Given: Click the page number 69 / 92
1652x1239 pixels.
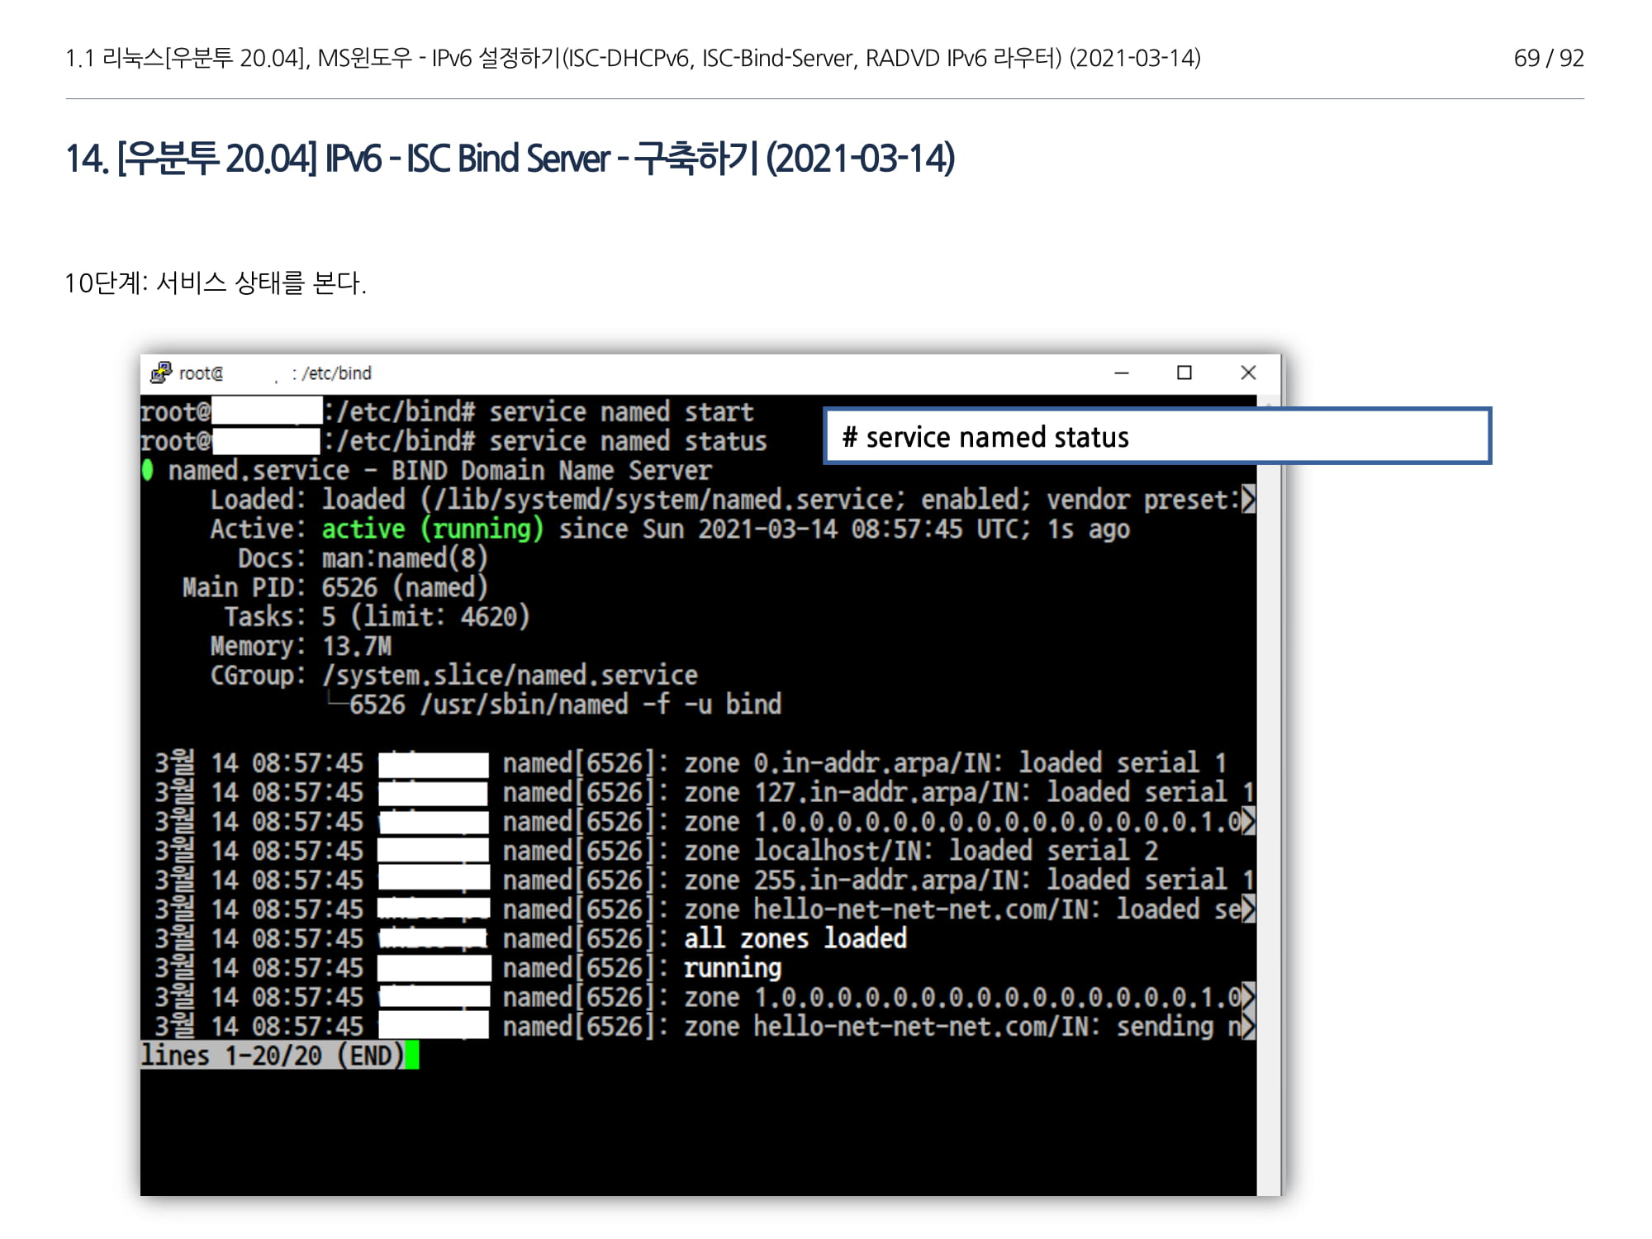Looking at the screenshot, I should [1548, 58].
